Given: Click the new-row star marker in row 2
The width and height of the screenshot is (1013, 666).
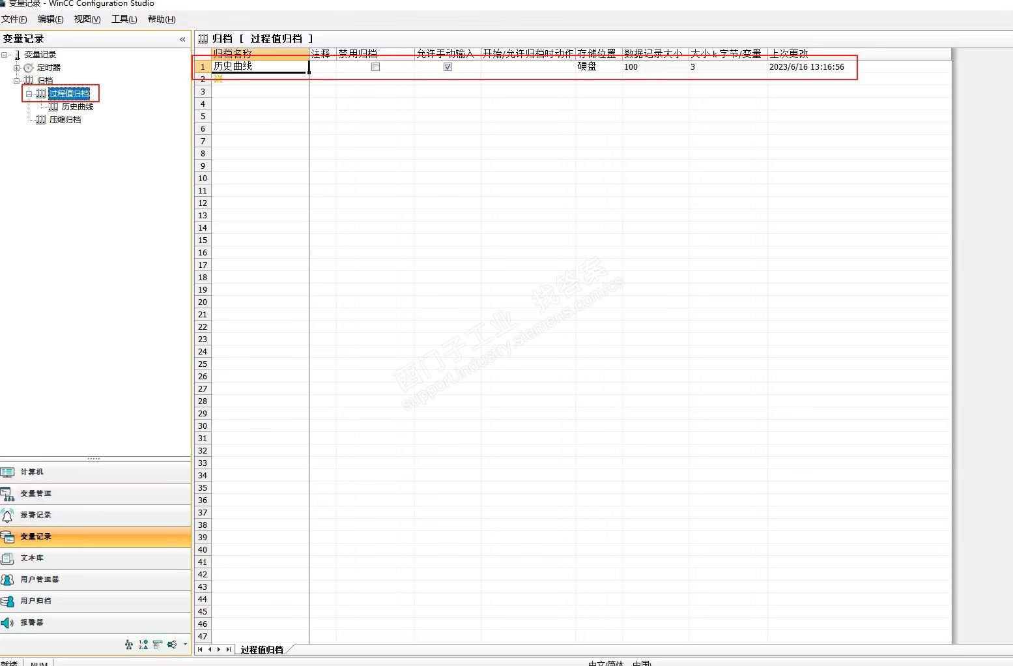Looking at the screenshot, I should (218, 79).
